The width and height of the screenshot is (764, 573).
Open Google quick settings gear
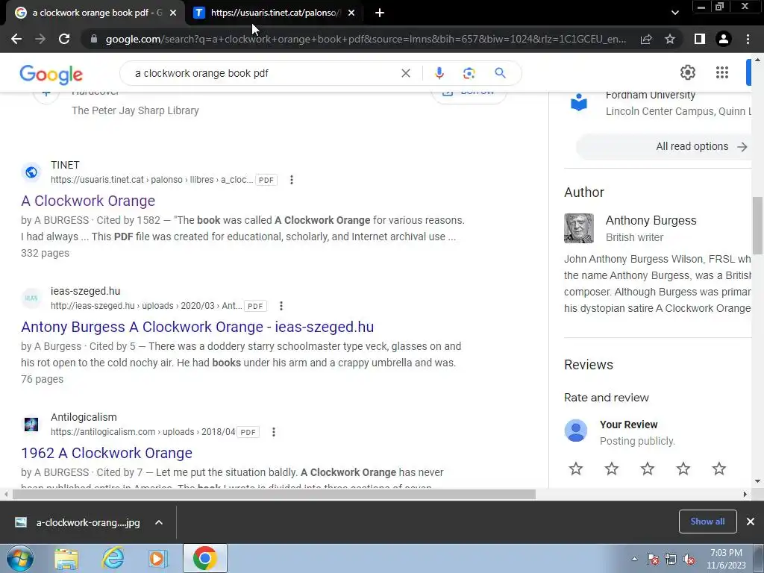click(x=687, y=72)
